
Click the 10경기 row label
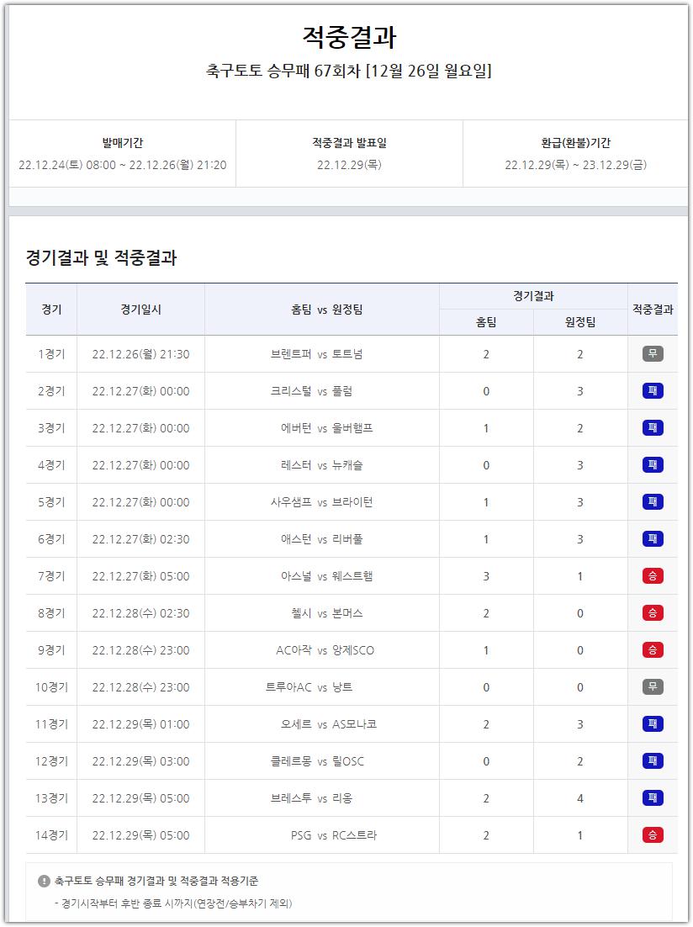click(x=51, y=687)
